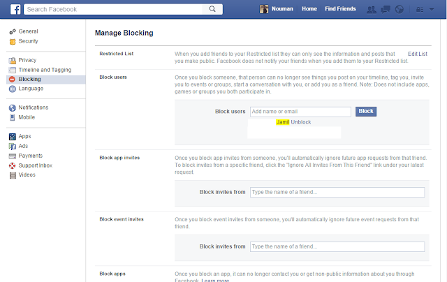The height and width of the screenshot is (282, 447).
Task: Click the Add name or email field
Action: (x=300, y=112)
